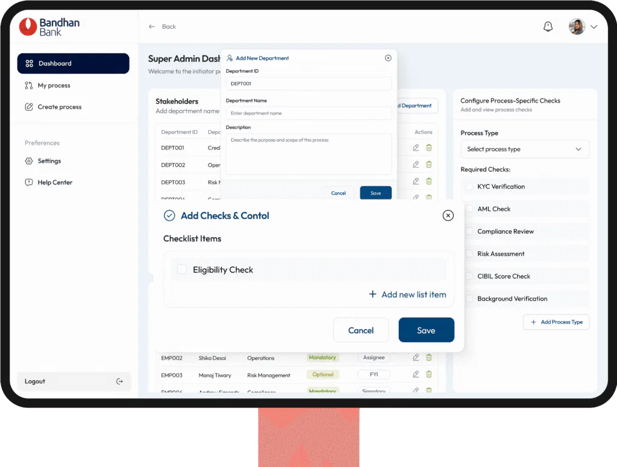Viewport: 617px width, 467px height.
Task: Close the Add New Department dialog
Action: coord(388,58)
